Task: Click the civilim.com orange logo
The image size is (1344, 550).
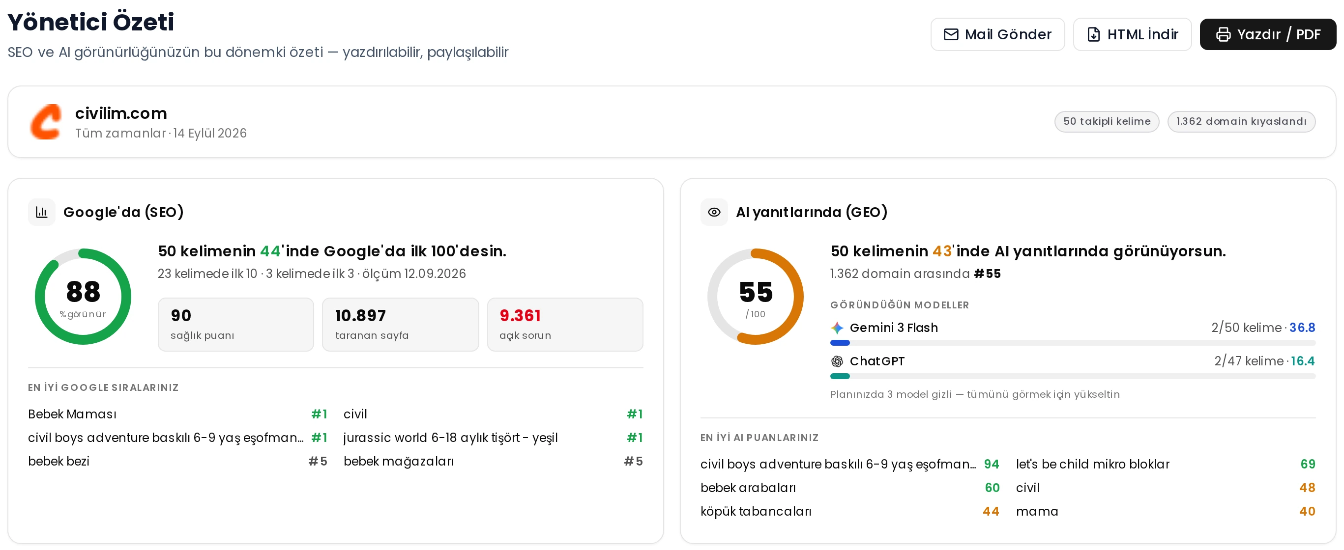Action: point(46,122)
